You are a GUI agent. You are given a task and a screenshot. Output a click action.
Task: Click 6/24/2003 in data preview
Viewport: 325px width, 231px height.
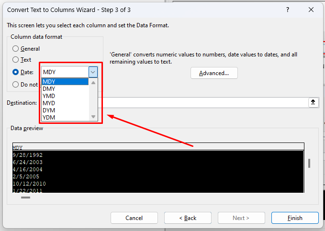[28, 162]
